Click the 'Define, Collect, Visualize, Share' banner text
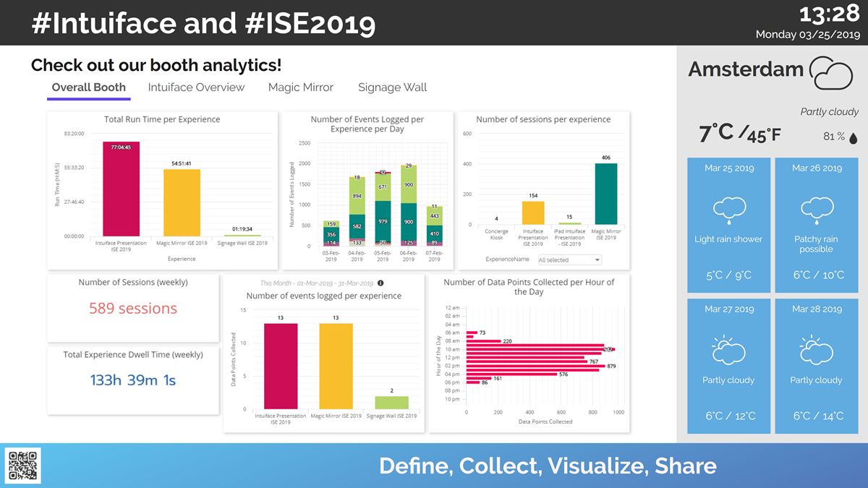This screenshot has width=868, height=488. [548, 466]
